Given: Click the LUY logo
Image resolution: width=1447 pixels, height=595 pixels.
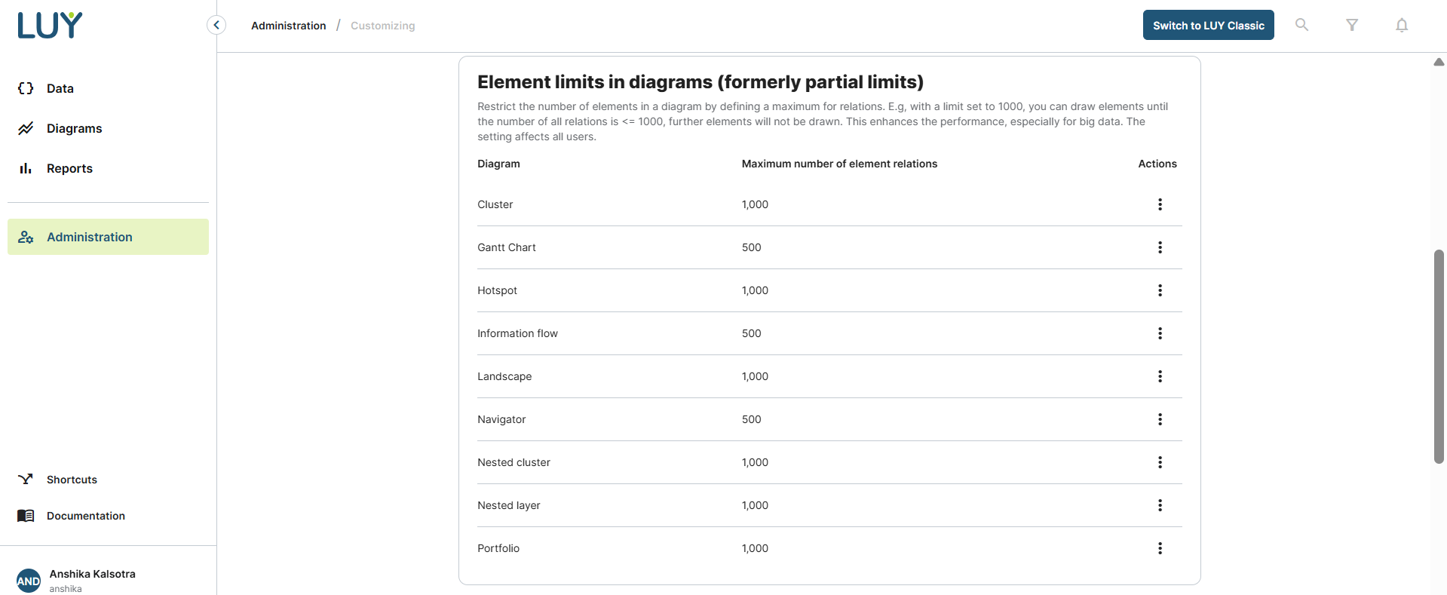Looking at the screenshot, I should point(50,26).
